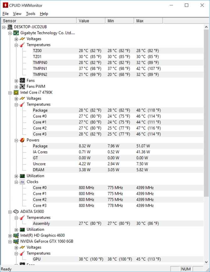Click the thermometer icon under NVIDIA GeForce
Image resolution: width=210 pixels, height=272 pixels.
coord(22,253)
